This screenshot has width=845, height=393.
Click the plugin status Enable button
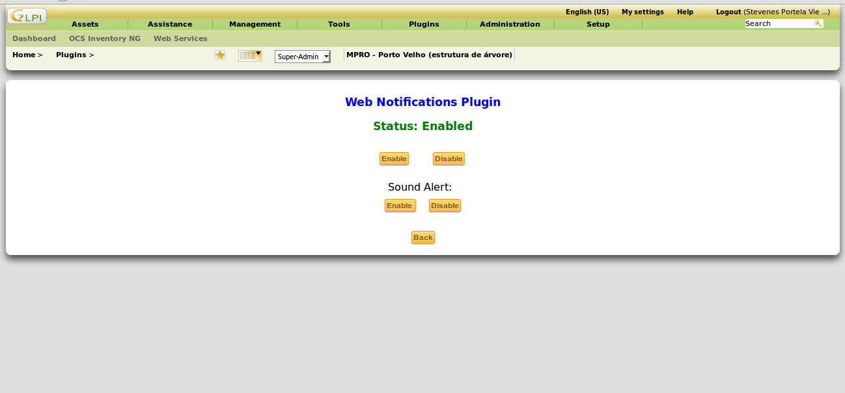[394, 159]
